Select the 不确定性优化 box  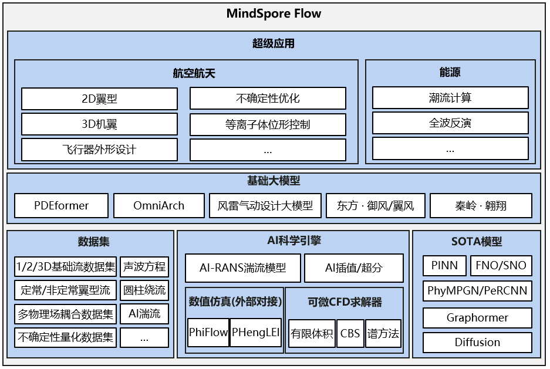click(x=268, y=99)
